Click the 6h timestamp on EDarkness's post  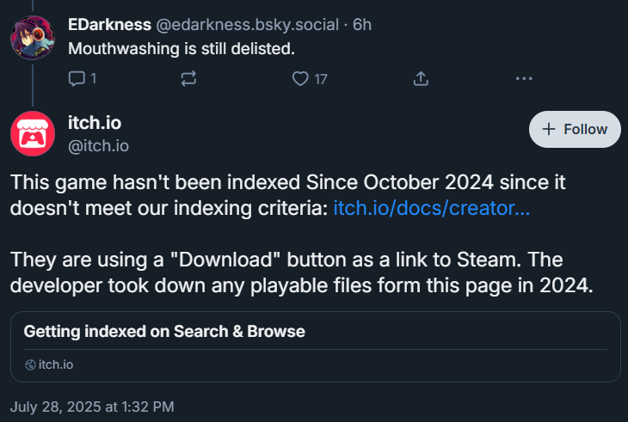pos(362,25)
